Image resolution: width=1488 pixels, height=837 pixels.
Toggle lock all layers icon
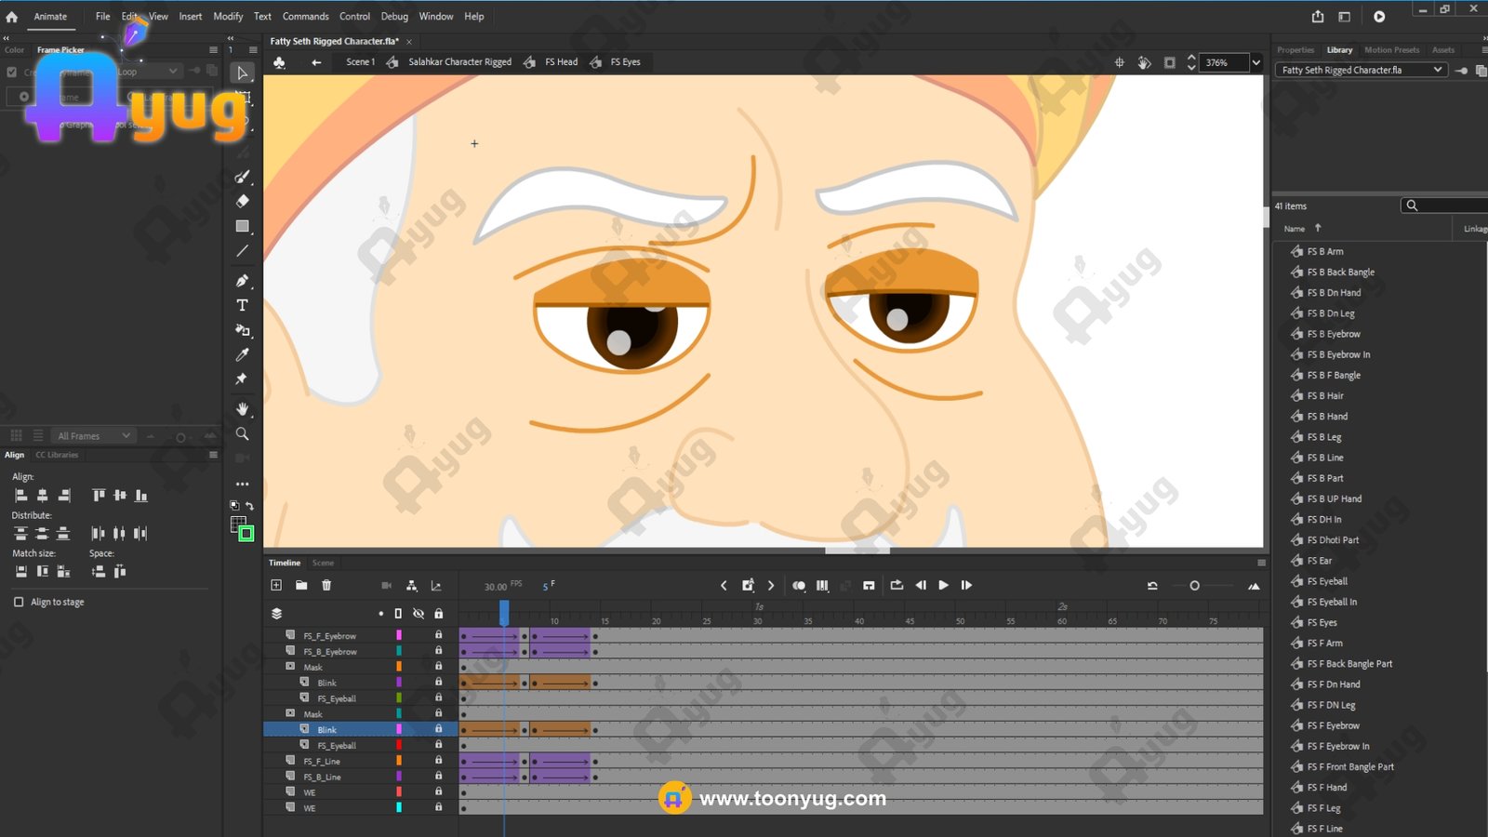439,614
